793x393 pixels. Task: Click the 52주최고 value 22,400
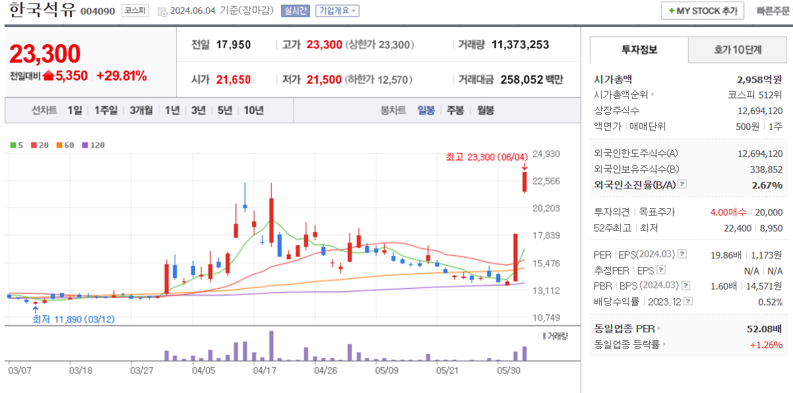738,228
